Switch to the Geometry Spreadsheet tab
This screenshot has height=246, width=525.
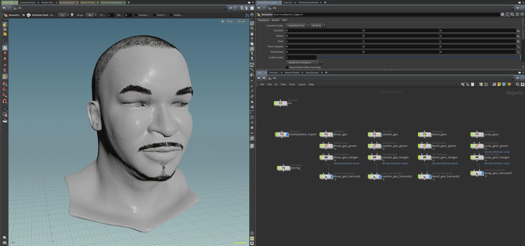pyautogui.click(x=111, y=2)
